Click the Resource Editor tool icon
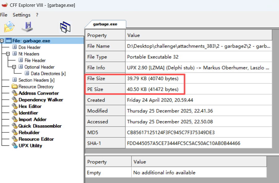The image size is (279, 183). (15, 139)
